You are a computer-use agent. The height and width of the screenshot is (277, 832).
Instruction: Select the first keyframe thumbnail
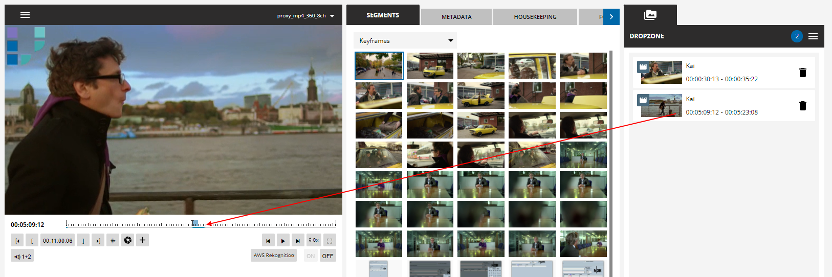click(379, 66)
